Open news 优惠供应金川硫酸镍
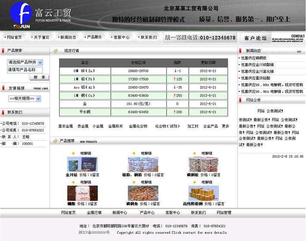The image size is (306, 241). point(257,65)
